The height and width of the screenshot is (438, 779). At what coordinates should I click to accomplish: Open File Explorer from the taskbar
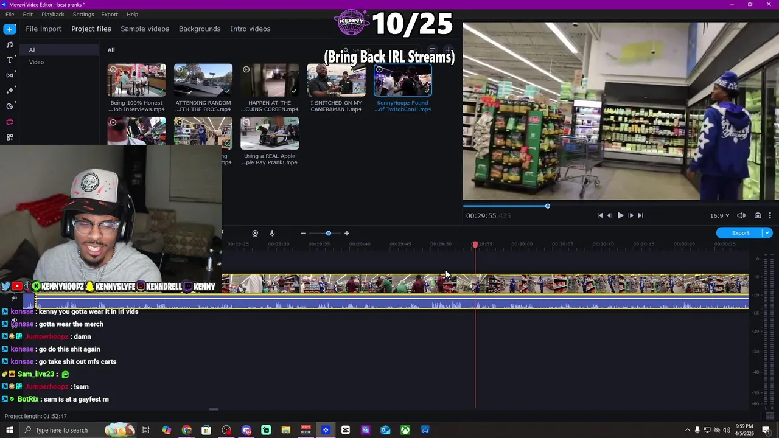(x=286, y=430)
